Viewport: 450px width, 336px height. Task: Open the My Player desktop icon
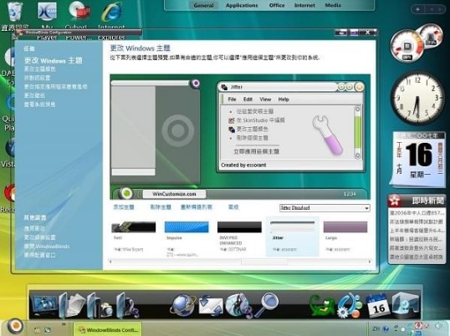coord(48,12)
